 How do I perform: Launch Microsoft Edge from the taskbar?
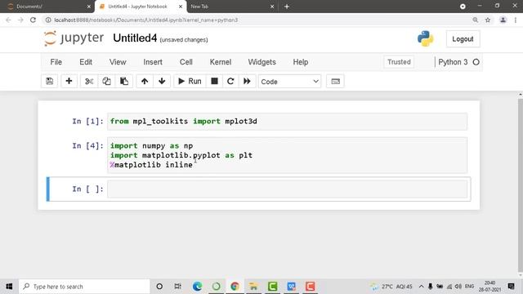(197, 287)
